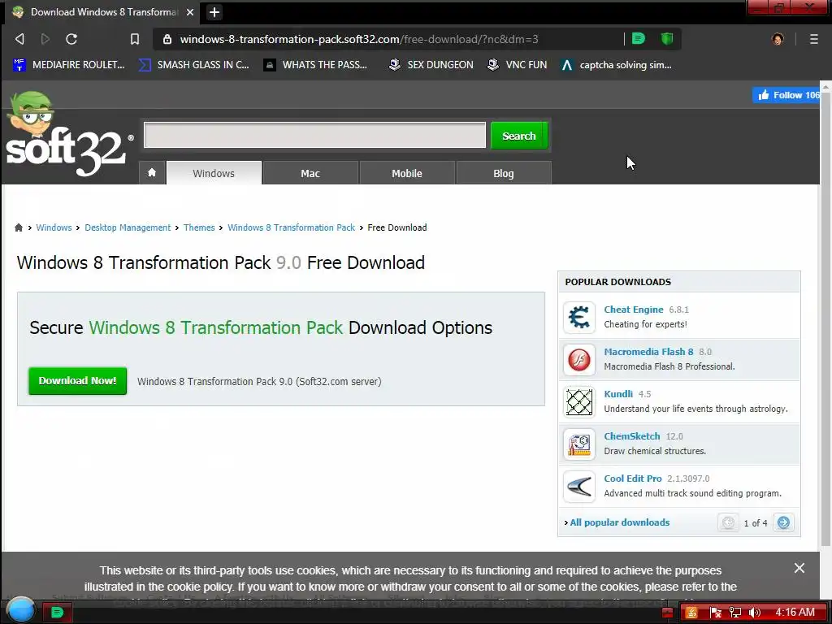Go to previous page of popular downloads
Screen dimensions: 832x624
coord(728,522)
